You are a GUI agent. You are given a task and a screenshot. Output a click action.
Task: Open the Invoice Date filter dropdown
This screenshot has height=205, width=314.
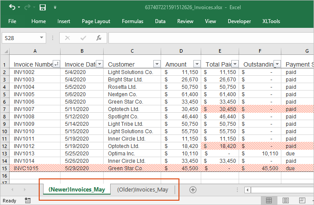pyautogui.click(x=99, y=64)
